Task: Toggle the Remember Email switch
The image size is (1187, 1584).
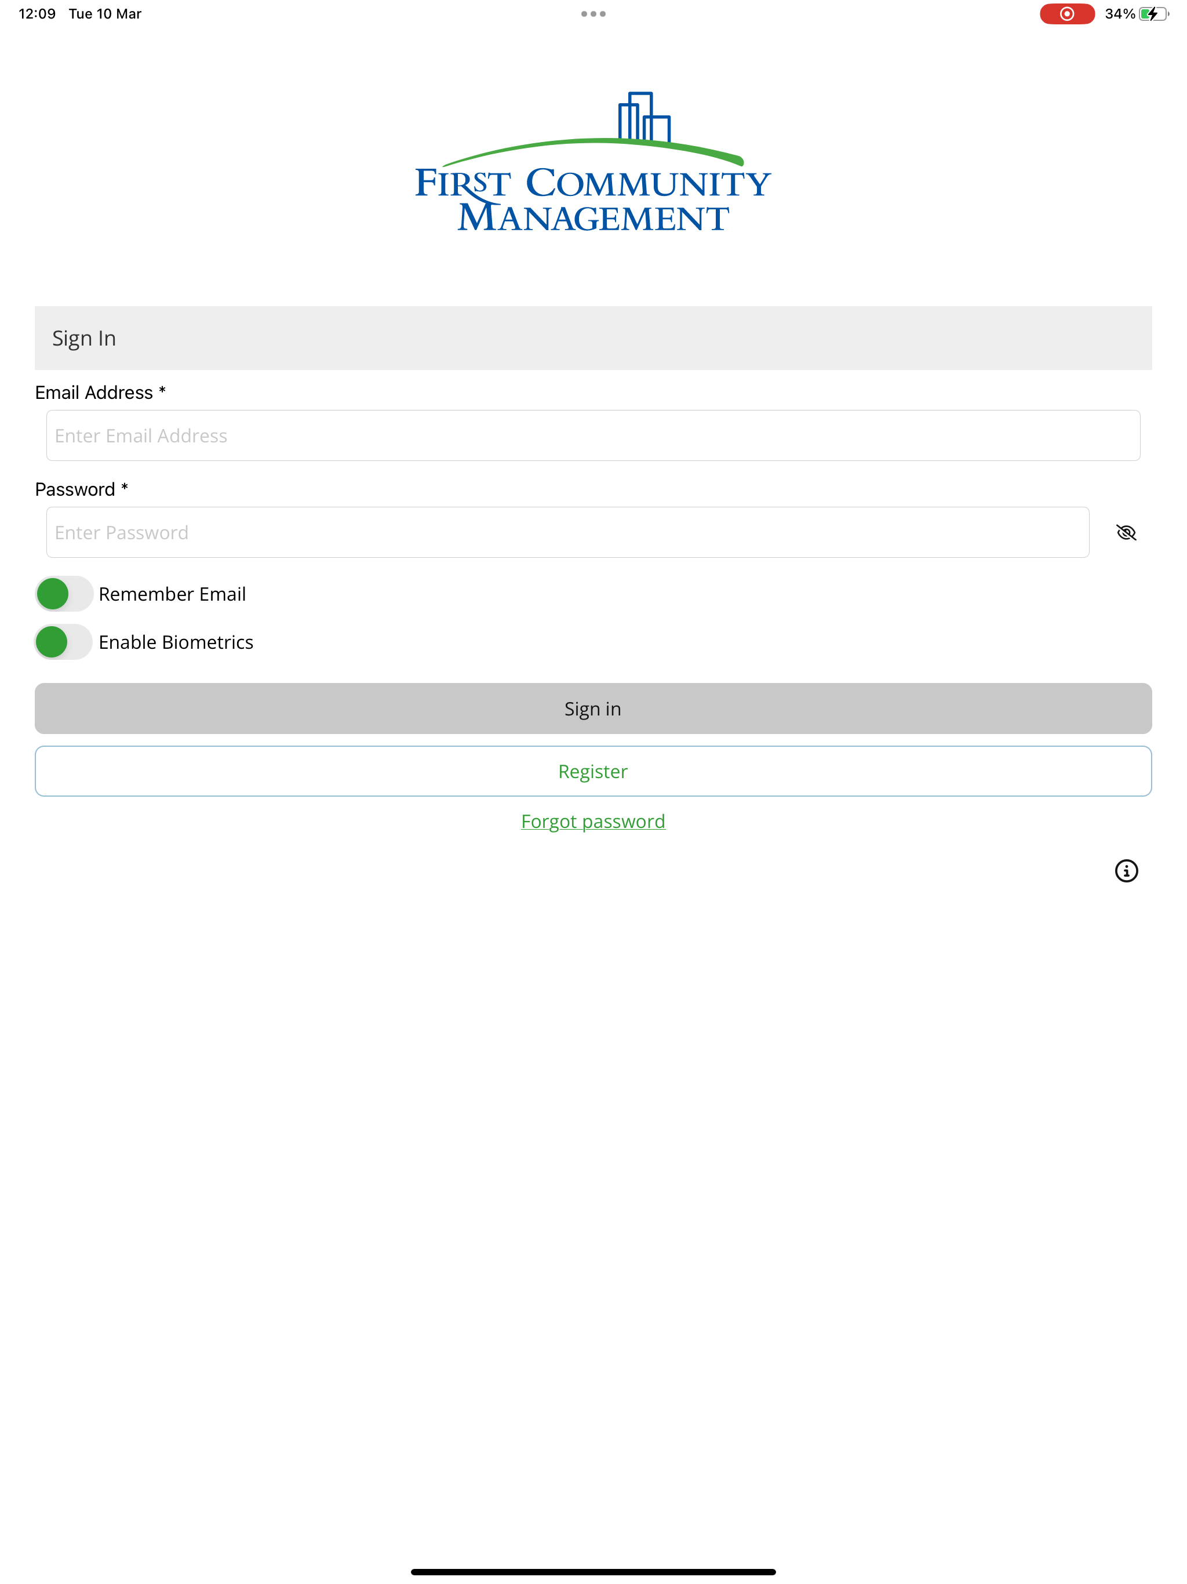Action: click(64, 594)
